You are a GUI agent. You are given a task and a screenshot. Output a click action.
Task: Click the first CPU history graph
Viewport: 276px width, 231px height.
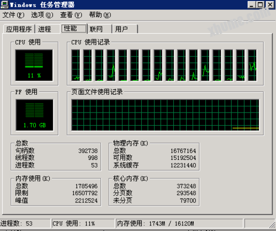76,65
